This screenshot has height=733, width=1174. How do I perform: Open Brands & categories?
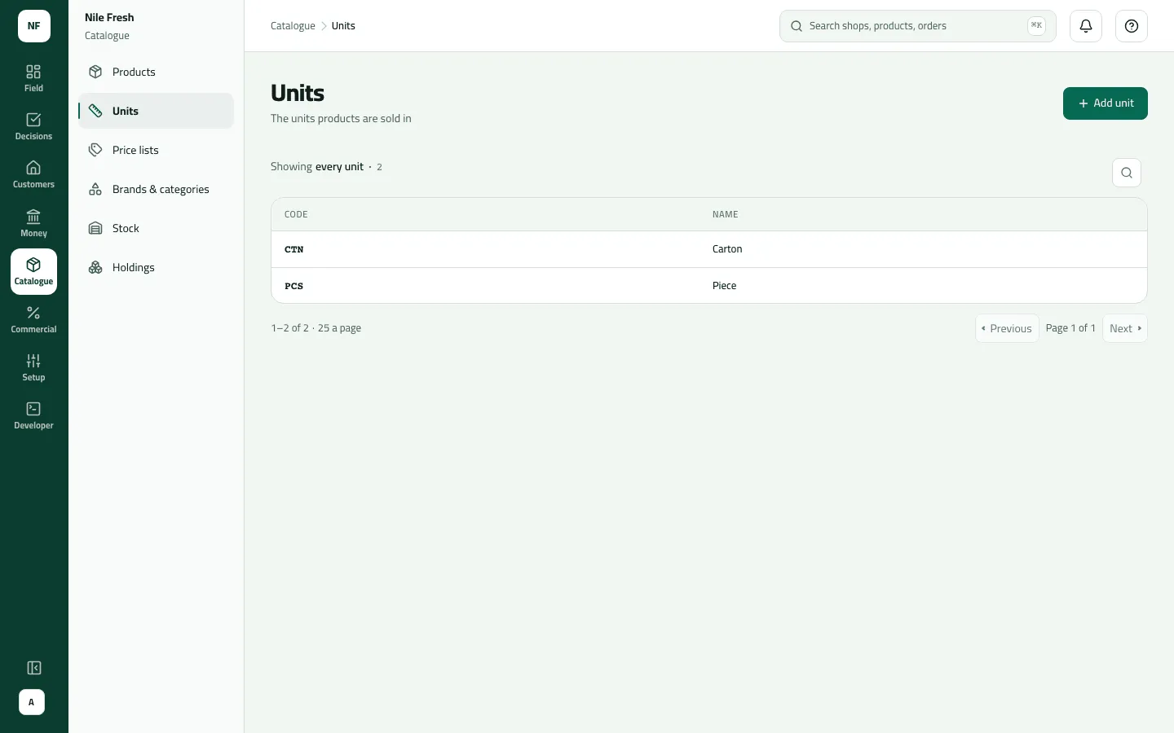point(156,189)
